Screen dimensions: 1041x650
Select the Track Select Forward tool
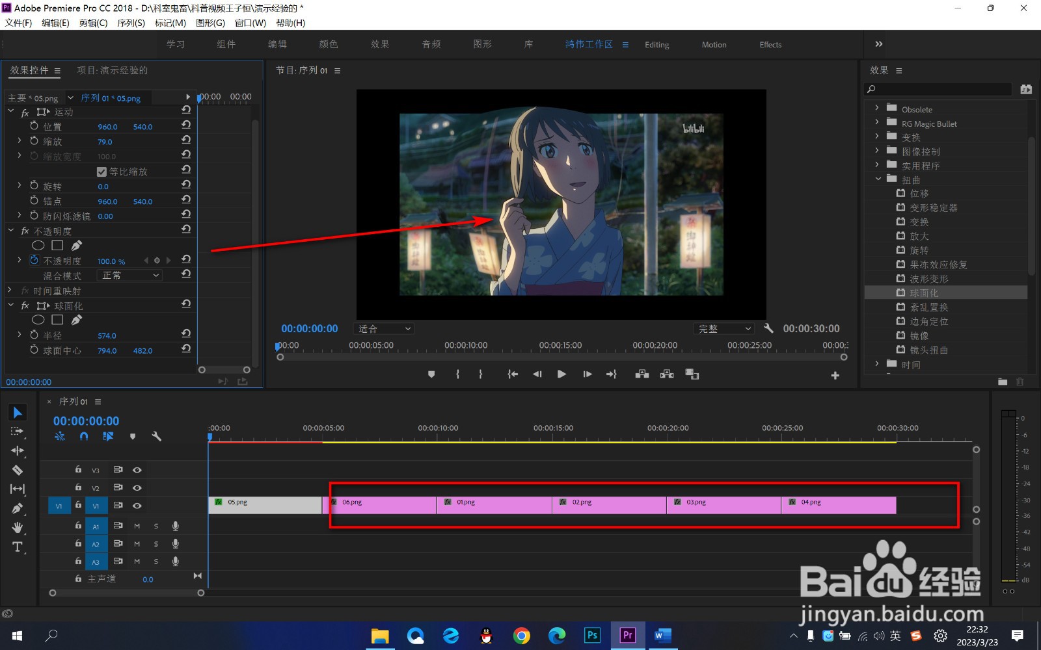(18, 432)
